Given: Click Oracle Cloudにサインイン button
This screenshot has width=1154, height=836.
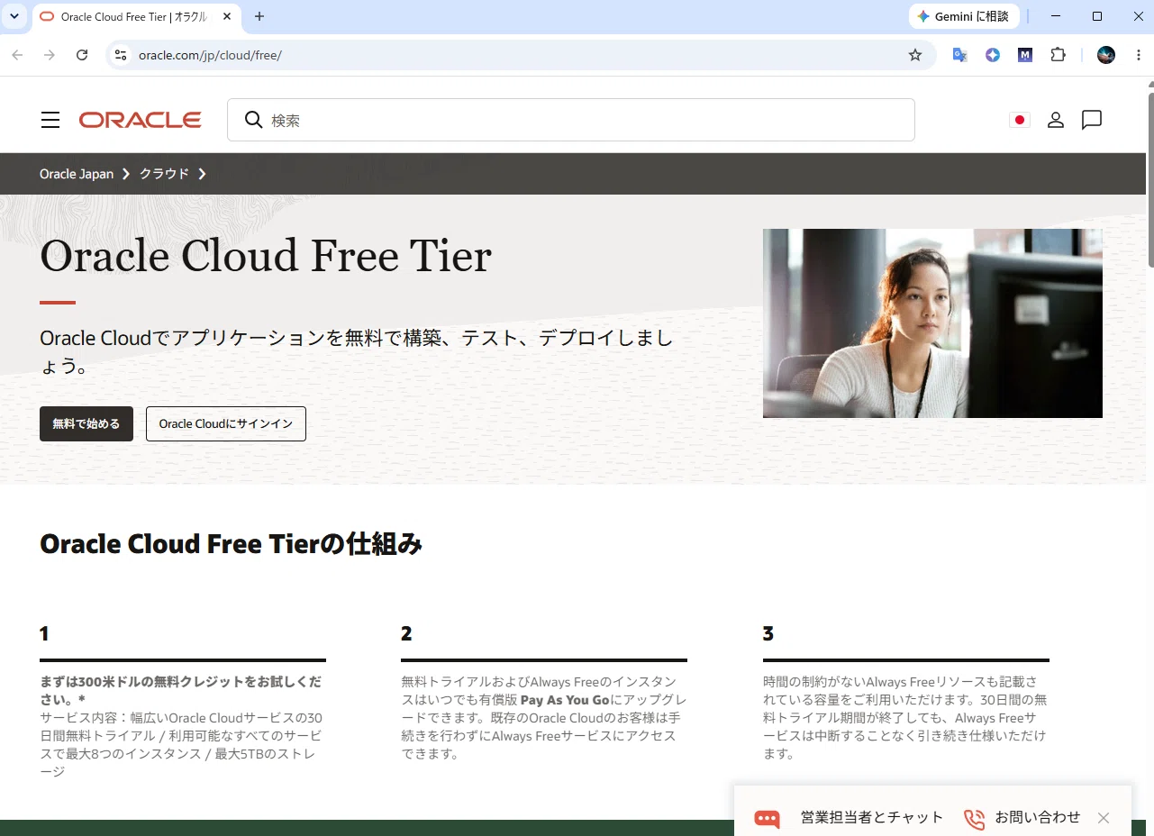Looking at the screenshot, I should tap(226, 423).
